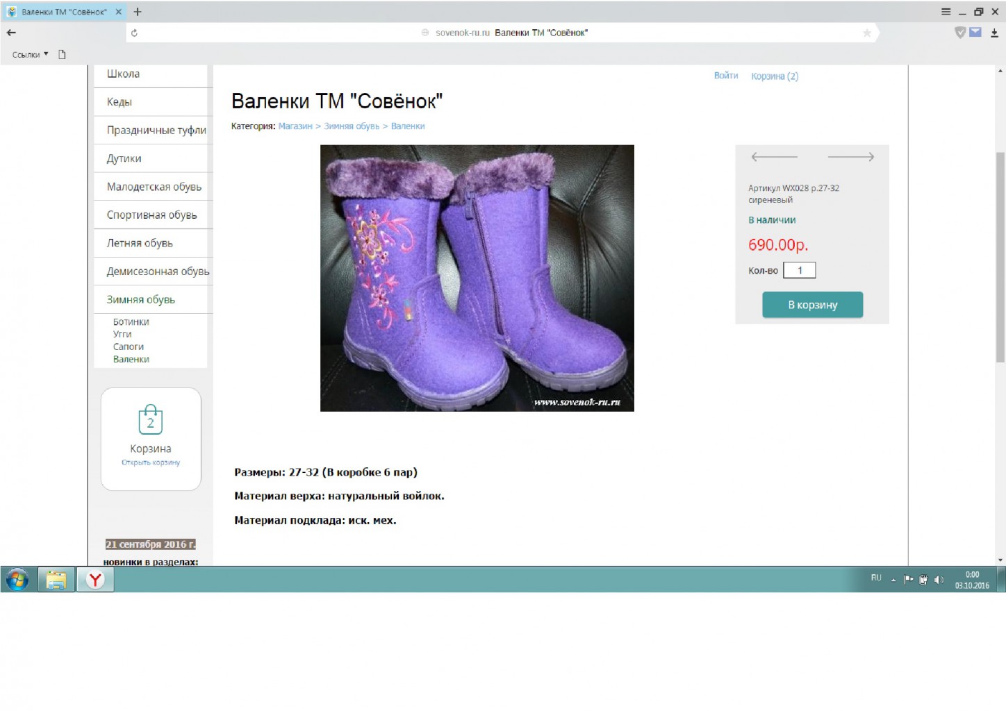
Task: Click the browser back arrow
Action: (11, 33)
